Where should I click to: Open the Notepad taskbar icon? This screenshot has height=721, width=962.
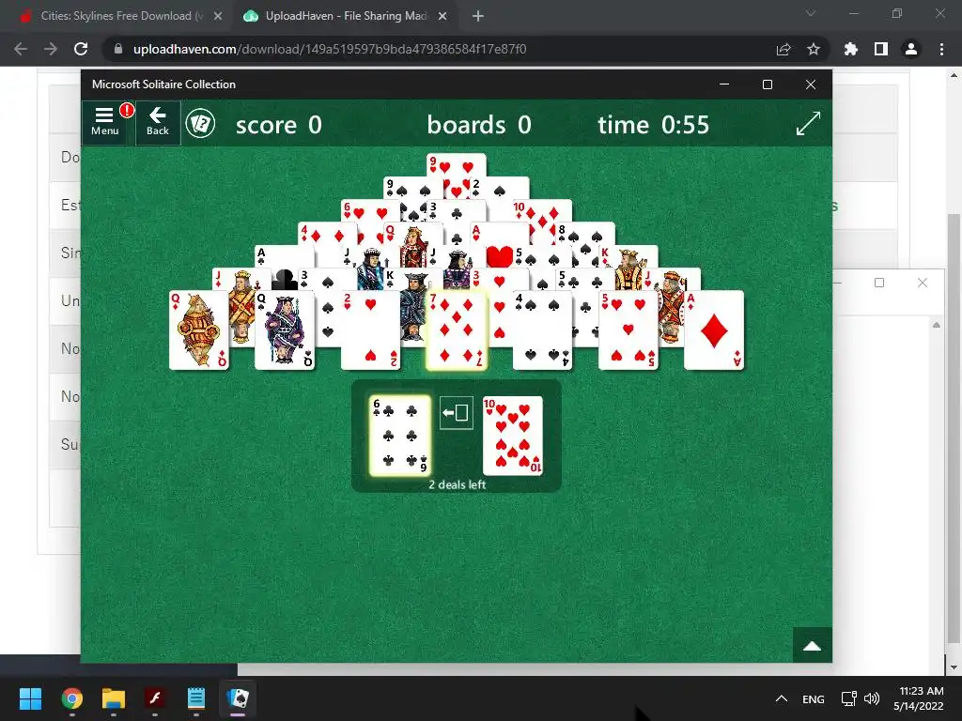196,698
